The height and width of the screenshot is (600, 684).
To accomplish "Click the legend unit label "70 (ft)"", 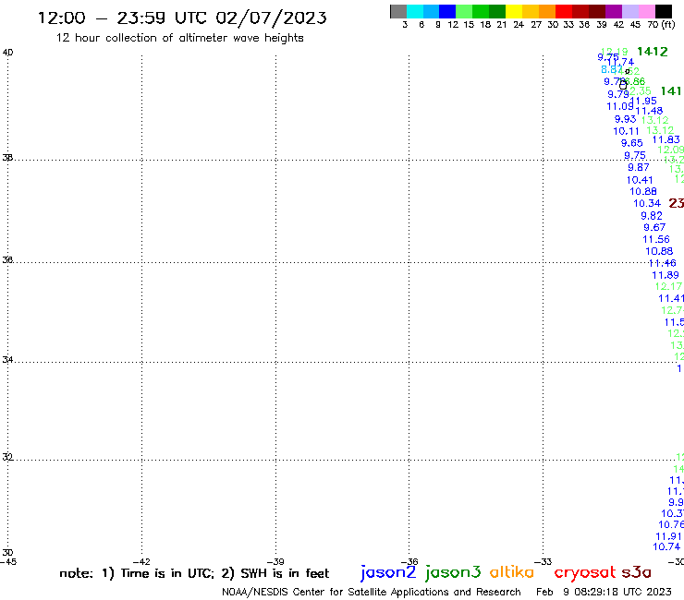I will (661, 25).
